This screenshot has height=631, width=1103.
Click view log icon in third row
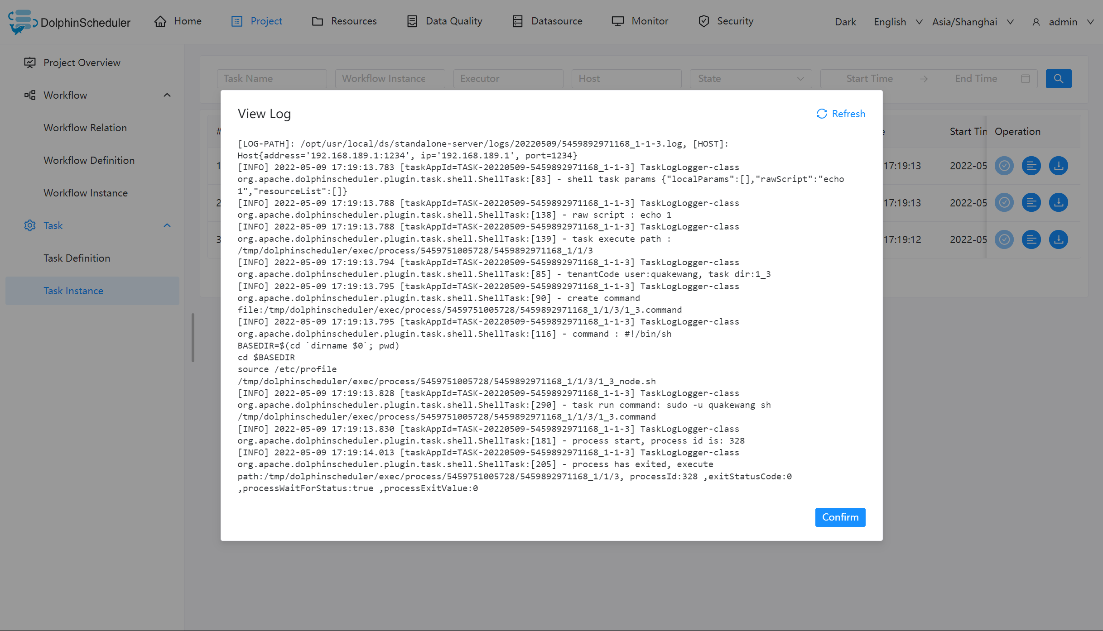(x=1031, y=239)
